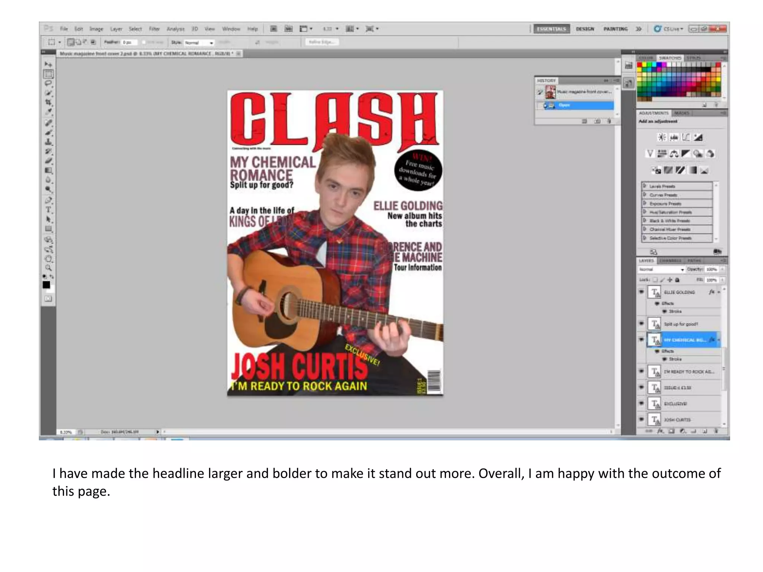Select the Move tool in toolbox

click(48, 64)
